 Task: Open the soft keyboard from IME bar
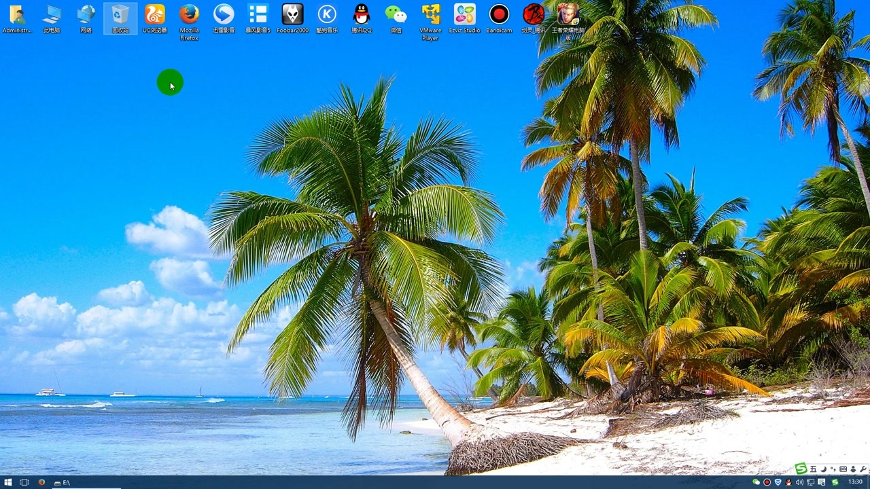[843, 469]
